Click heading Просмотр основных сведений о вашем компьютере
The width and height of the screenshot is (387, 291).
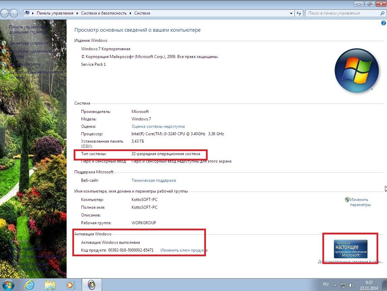point(138,30)
